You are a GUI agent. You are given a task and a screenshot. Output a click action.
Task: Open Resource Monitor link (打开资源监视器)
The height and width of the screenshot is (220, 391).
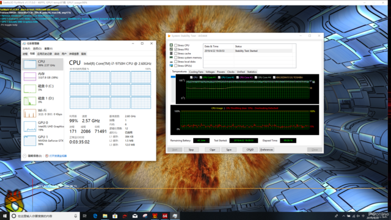58,156
